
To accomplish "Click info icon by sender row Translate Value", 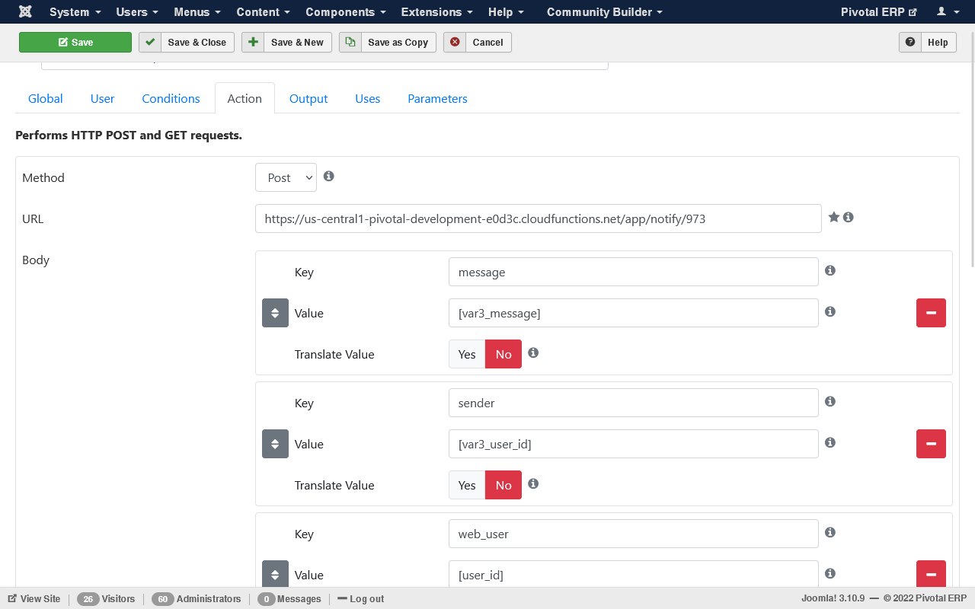I will [x=533, y=483].
